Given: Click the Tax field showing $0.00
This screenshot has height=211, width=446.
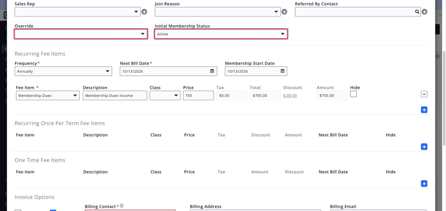Looking at the screenshot, I should pos(232,96).
